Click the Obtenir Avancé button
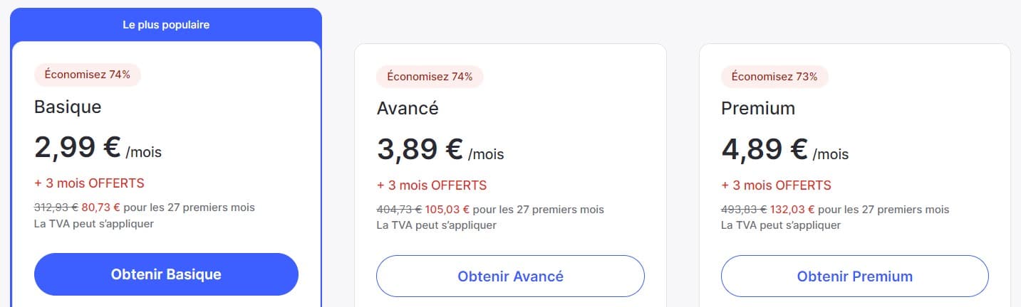 click(x=510, y=276)
